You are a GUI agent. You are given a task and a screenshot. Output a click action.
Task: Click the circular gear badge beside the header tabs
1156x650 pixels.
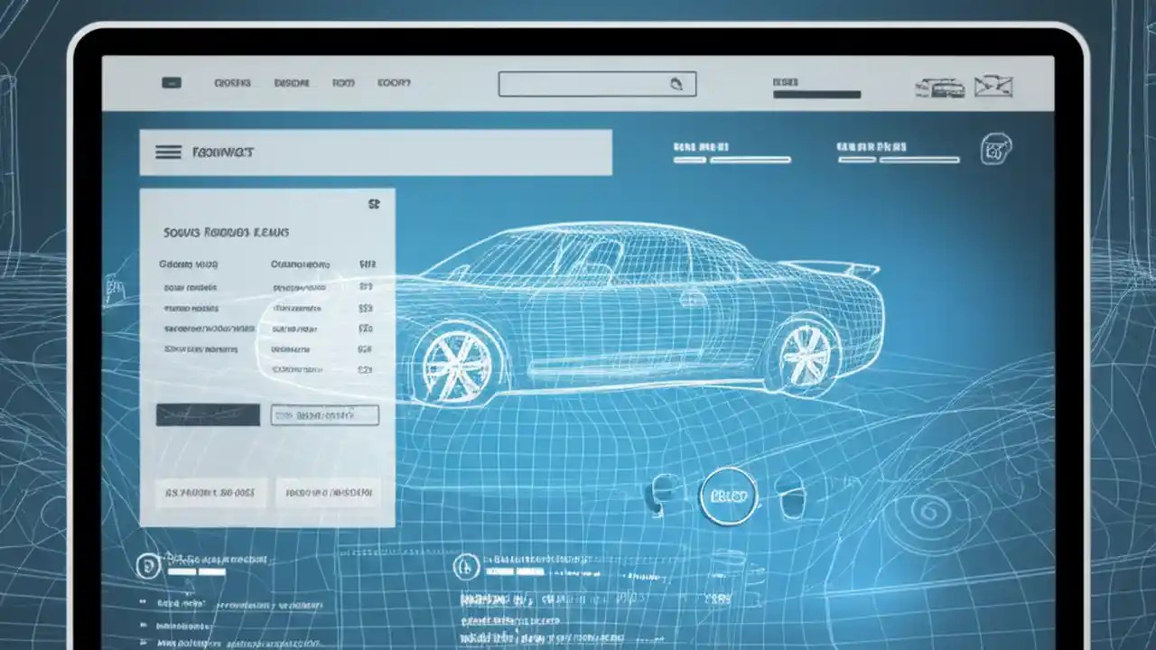pos(996,150)
